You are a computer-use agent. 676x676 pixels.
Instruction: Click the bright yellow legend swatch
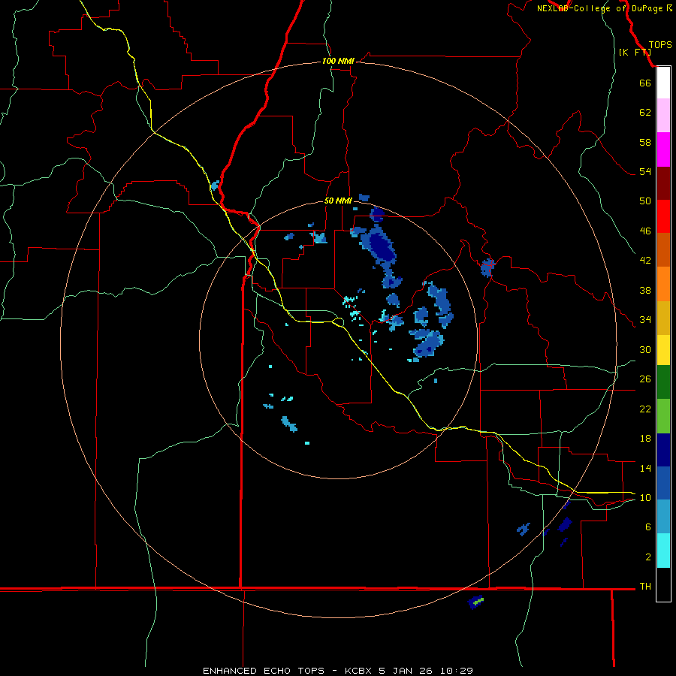(x=663, y=351)
